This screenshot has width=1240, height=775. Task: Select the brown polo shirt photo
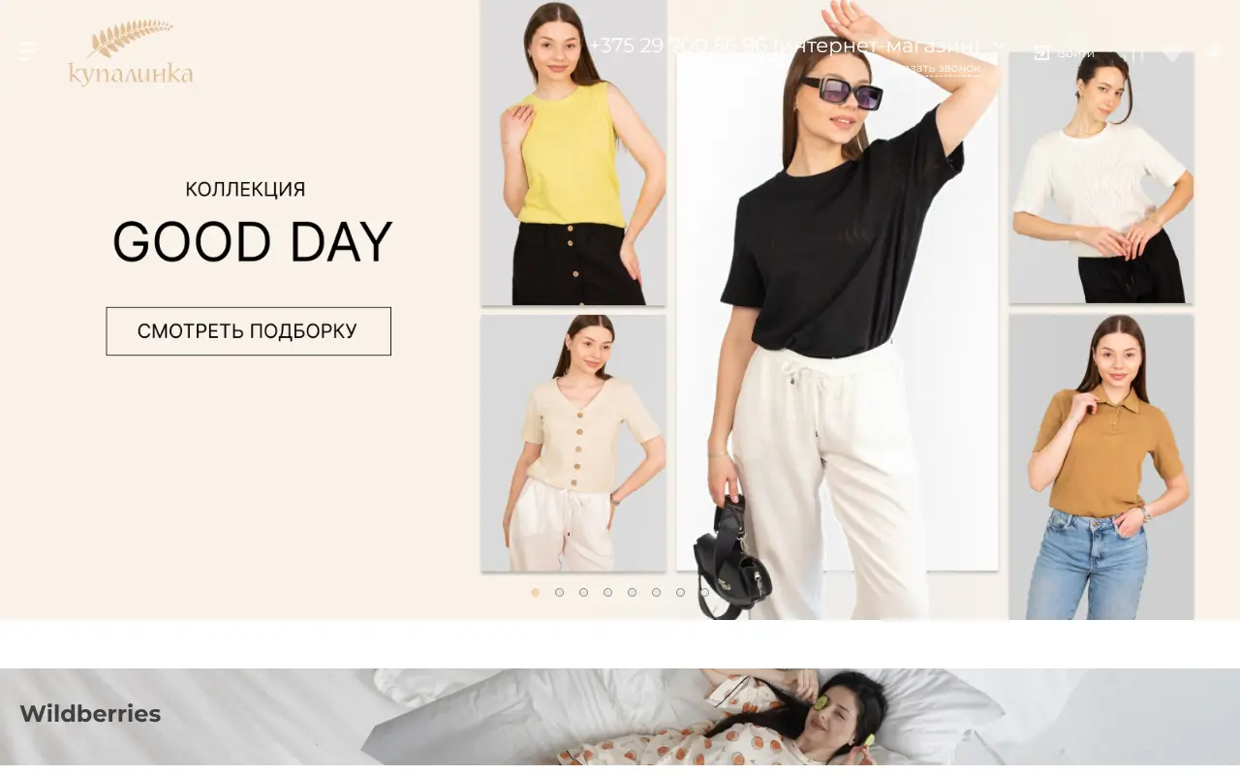(x=1101, y=467)
